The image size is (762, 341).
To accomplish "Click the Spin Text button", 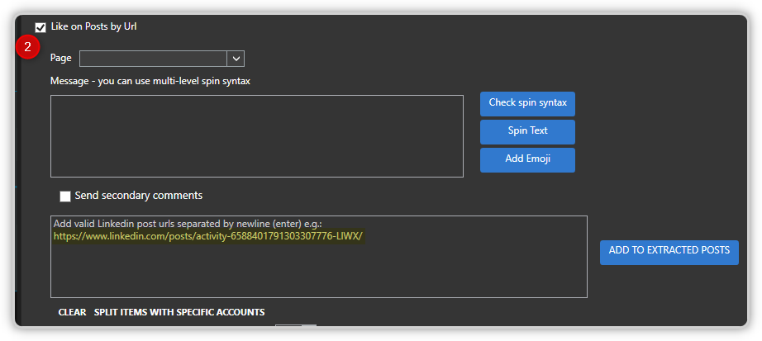I will pyautogui.click(x=528, y=132).
